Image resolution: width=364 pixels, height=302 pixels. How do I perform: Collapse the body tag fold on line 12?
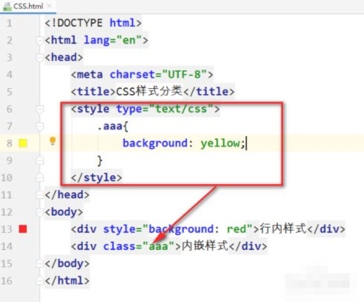pos(40,212)
